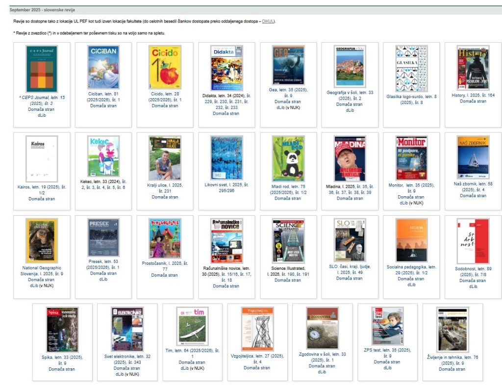The image size is (502, 387).
Task: Open the History magazine cover
Action: click(x=473, y=68)
